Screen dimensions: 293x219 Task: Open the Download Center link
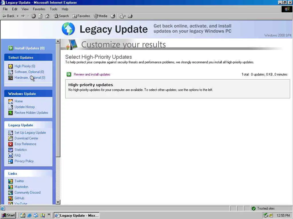click(26, 138)
